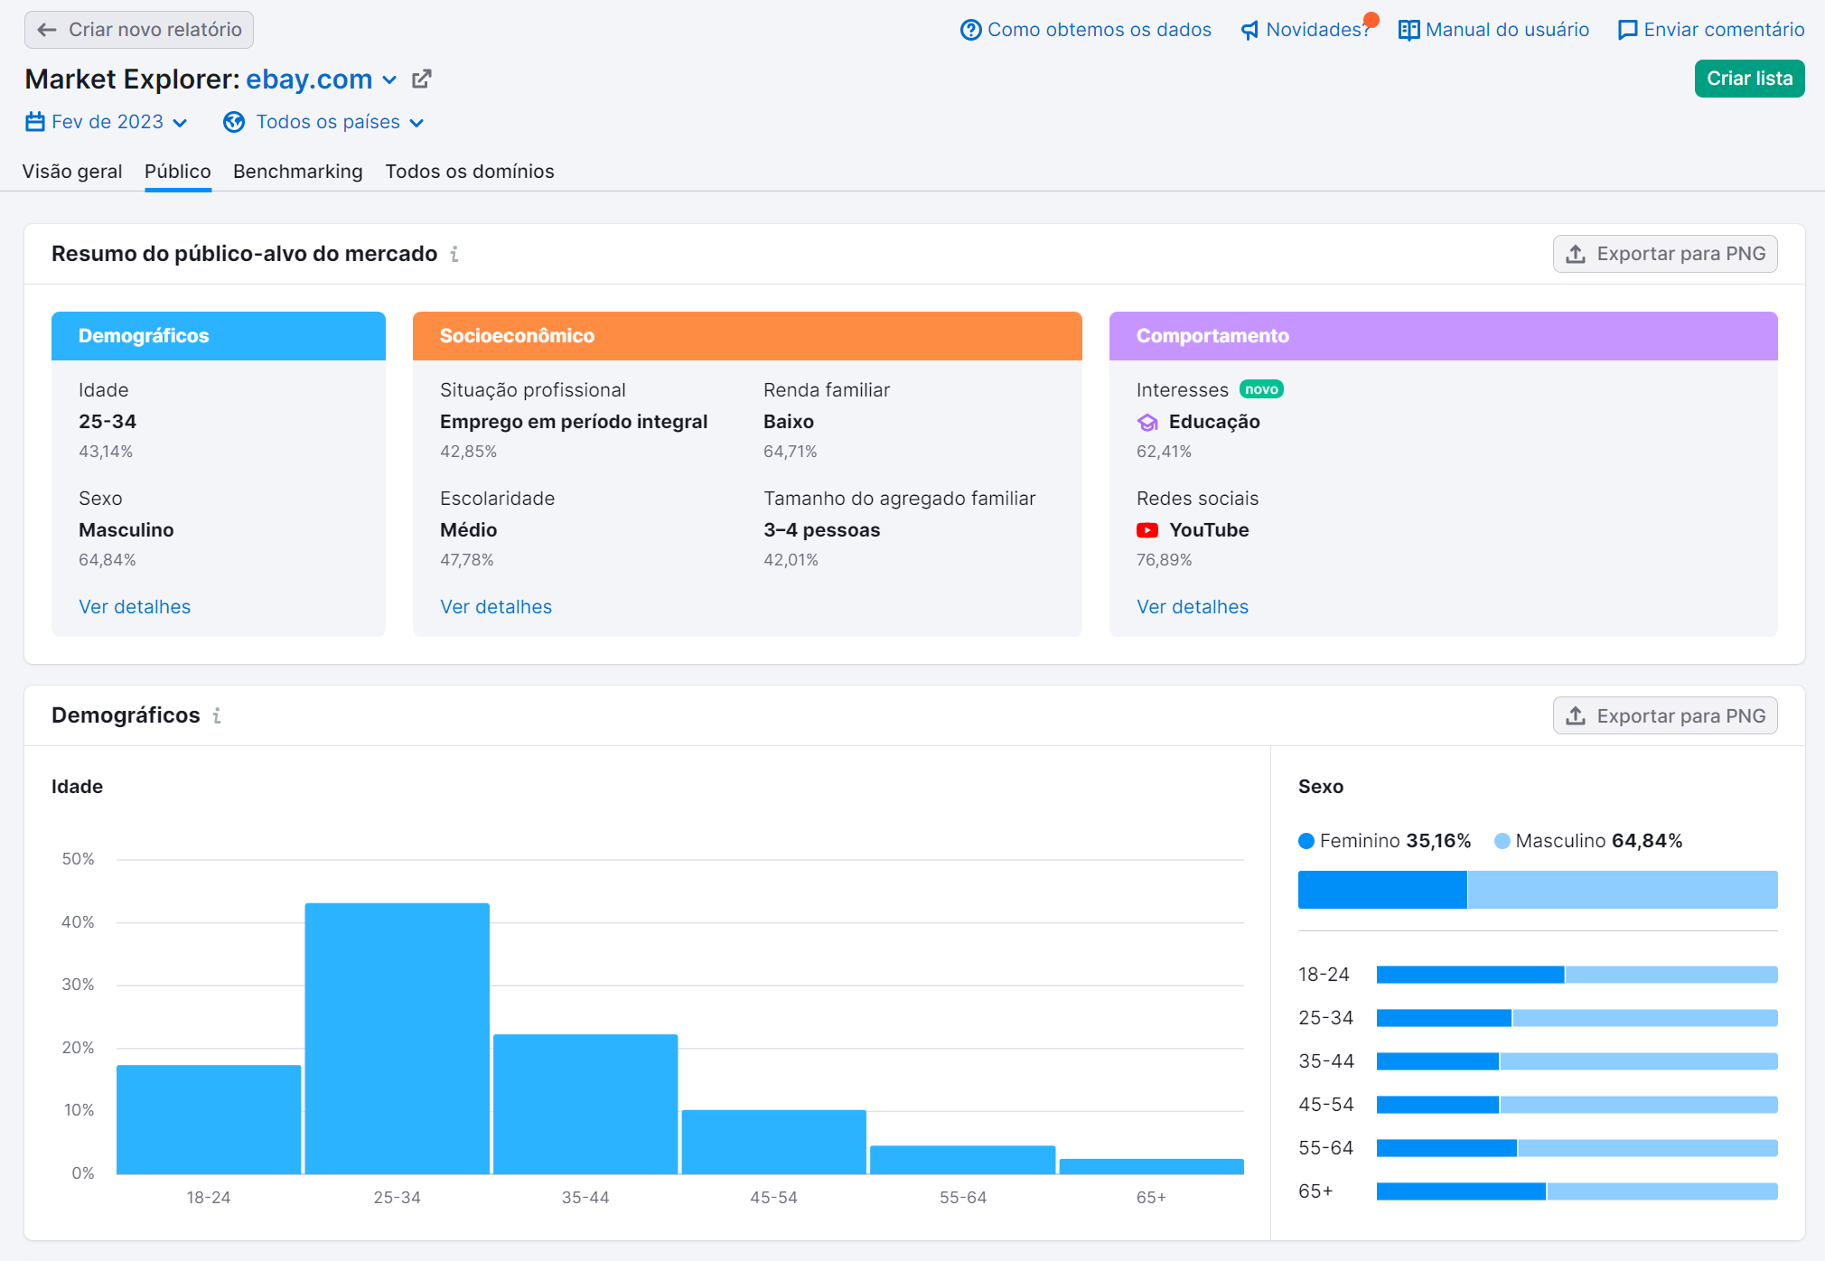
Task: Click the back arrow in Criar novo relatório
Action: point(47,29)
